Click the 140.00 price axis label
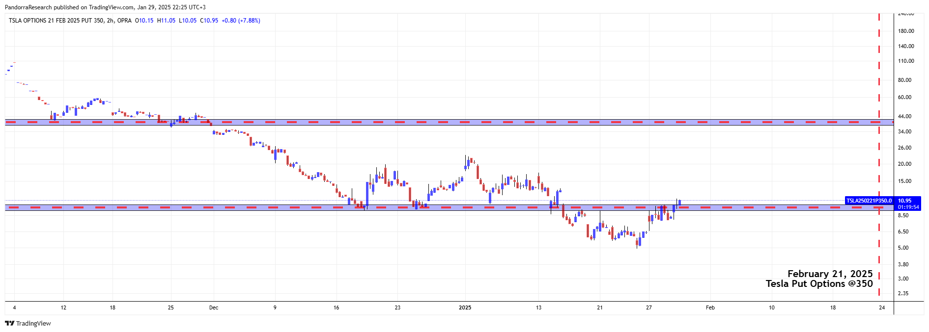The width and height of the screenshot is (929, 332). point(906,46)
